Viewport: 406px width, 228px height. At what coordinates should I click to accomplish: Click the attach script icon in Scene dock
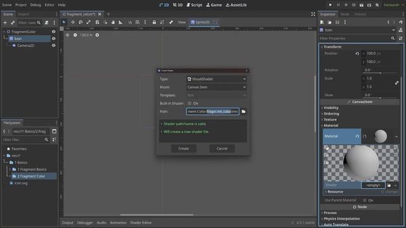click(x=46, y=23)
